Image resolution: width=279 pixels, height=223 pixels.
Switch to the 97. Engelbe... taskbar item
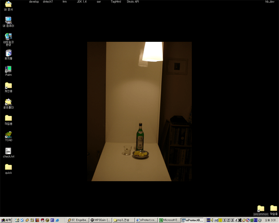coord(78,220)
